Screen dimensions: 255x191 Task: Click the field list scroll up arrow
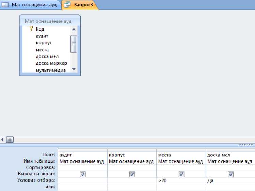74,30
